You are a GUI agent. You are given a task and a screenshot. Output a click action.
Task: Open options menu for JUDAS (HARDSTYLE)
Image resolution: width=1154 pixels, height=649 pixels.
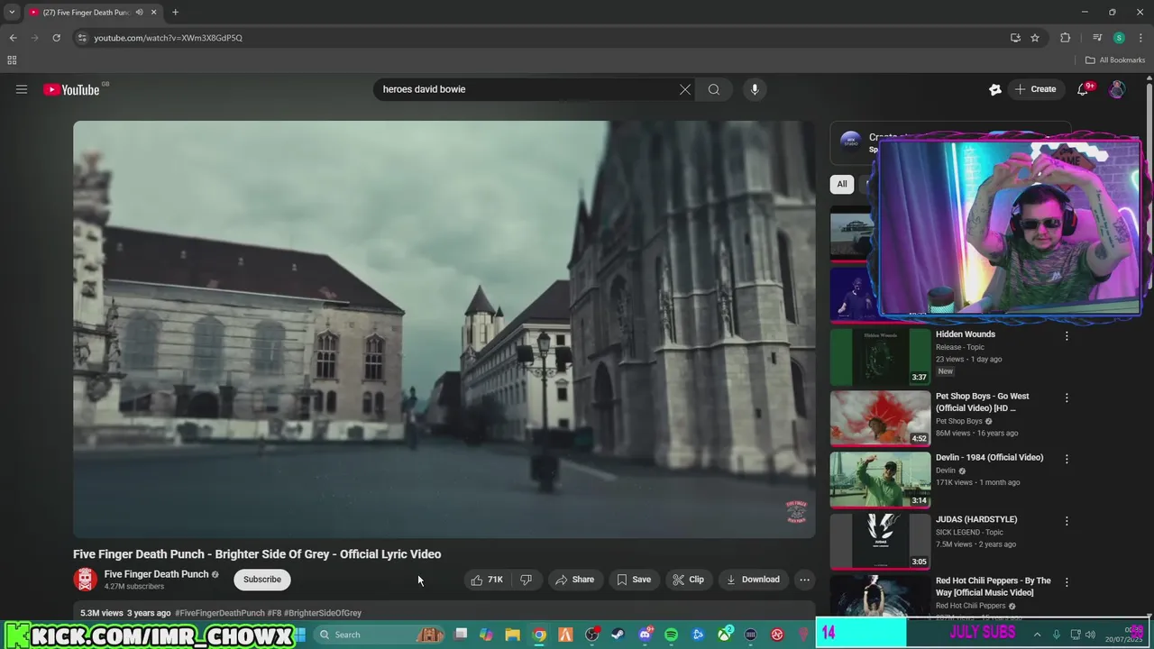tap(1067, 521)
